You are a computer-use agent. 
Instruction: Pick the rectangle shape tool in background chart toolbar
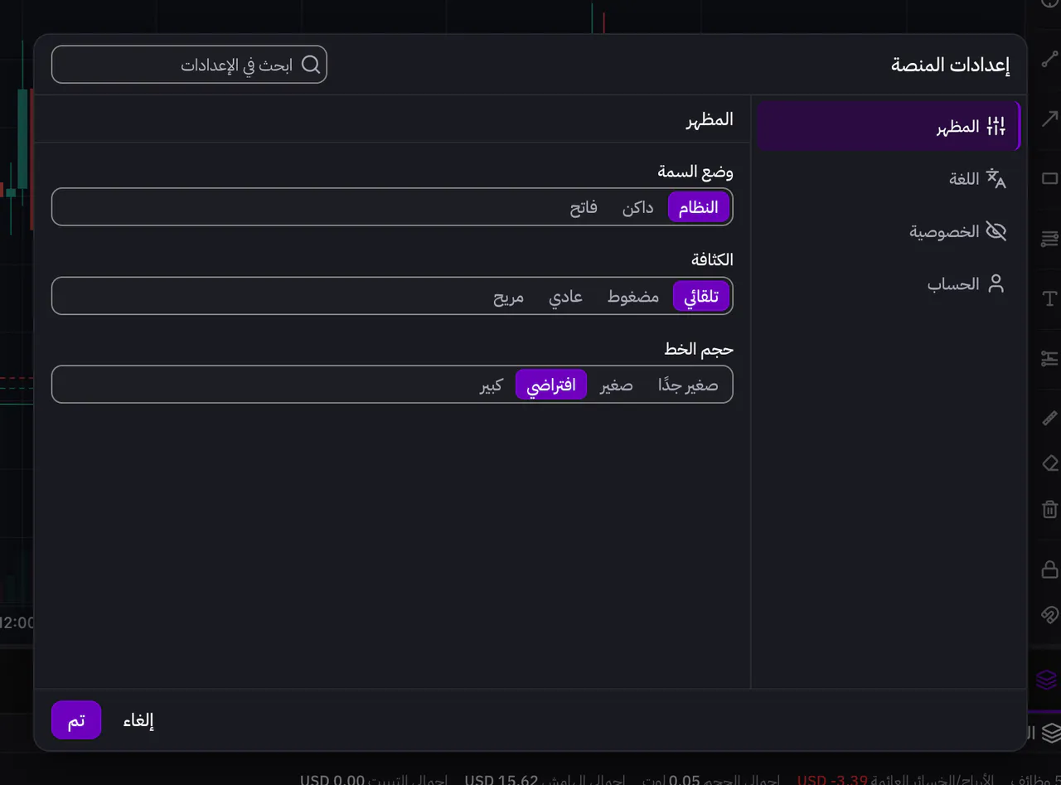pyautogui.click(x=1049, y=178)
